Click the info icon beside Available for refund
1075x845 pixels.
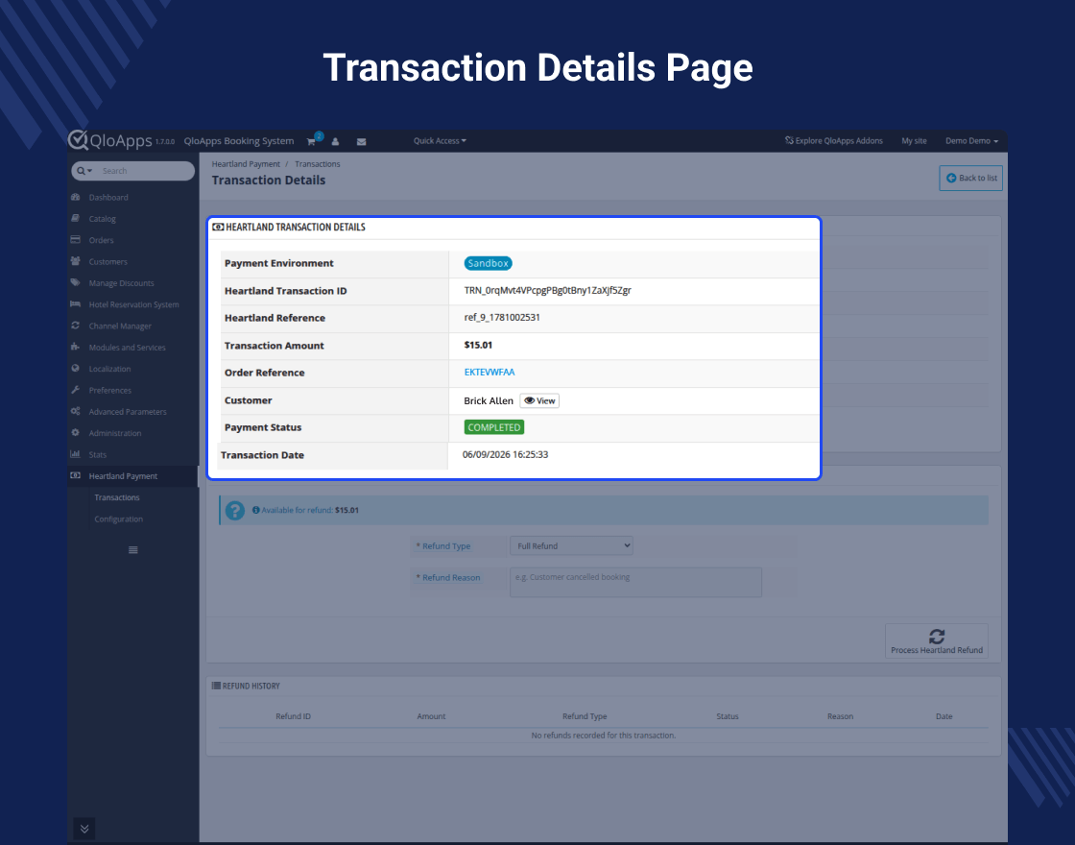pyautogui.click(x=255, y=510)
